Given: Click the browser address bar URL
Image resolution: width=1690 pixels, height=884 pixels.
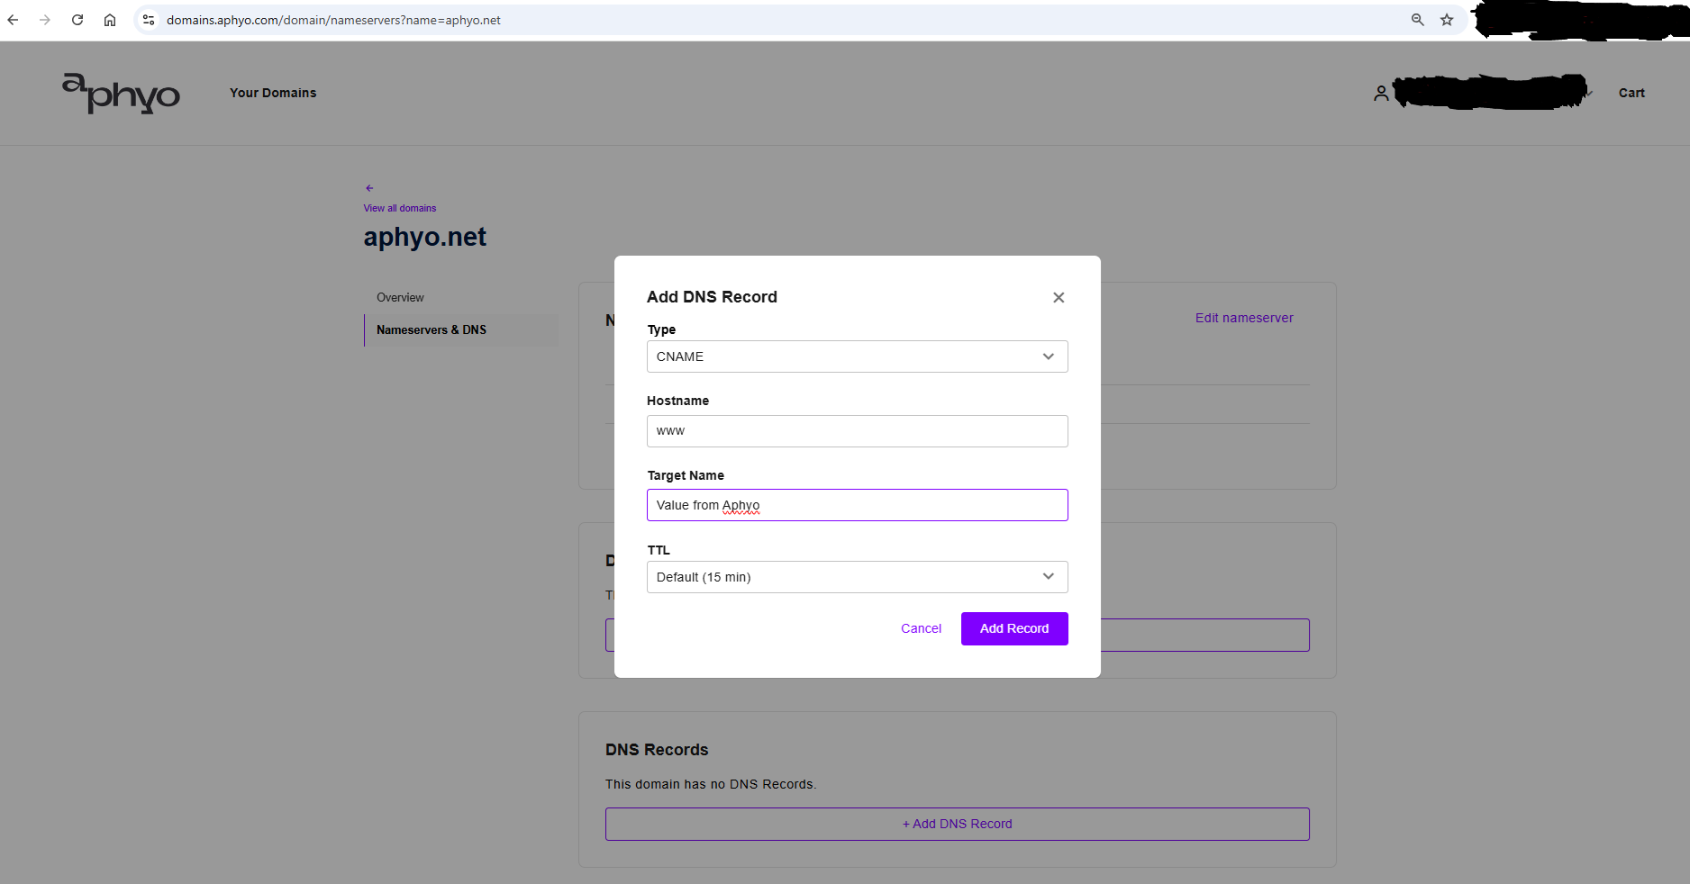Looking at the screenshot, I should (x=333, y=20).
